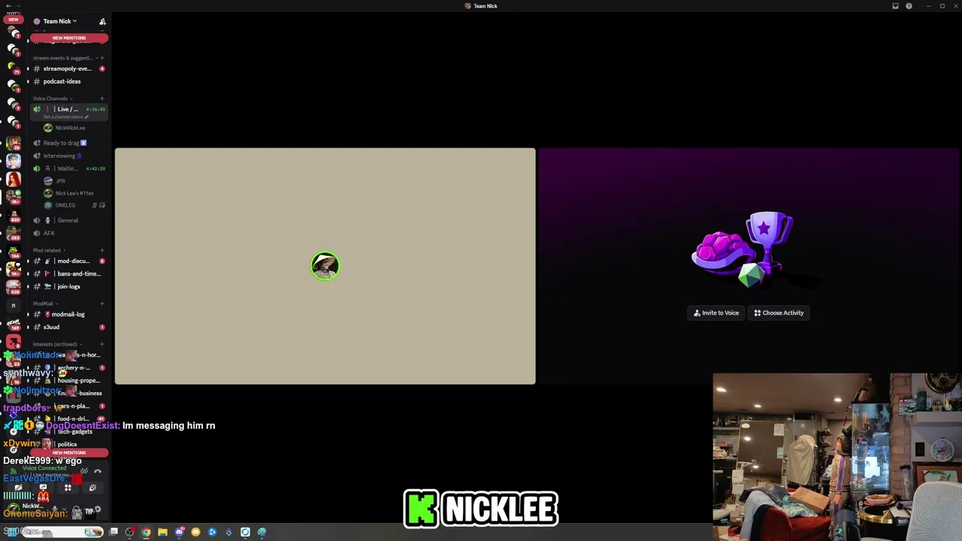Join the General voice channel
Viewport: 962px width, 541px height.
point(69,220)
